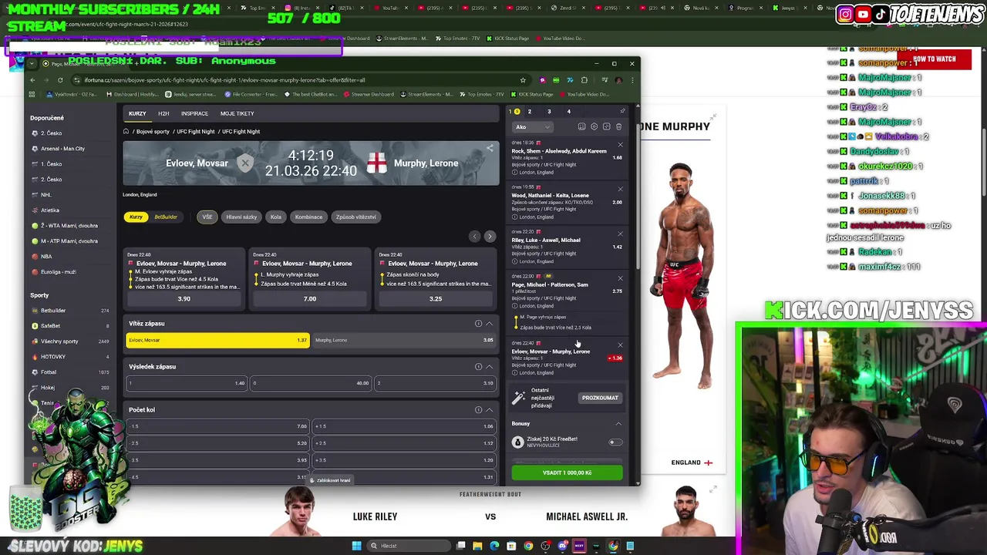Open Všechny sporty category
The image size is (987, 555).
(x=59, y=341)
